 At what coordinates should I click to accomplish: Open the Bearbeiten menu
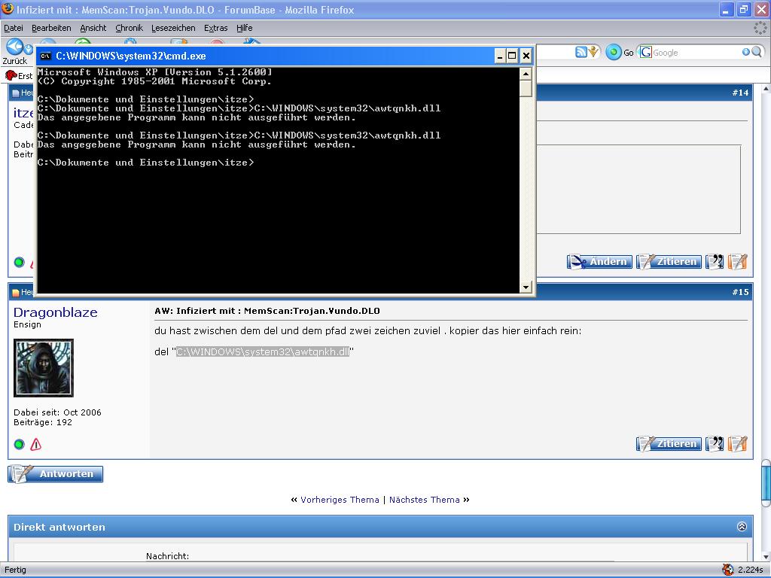tap(51, 28)
